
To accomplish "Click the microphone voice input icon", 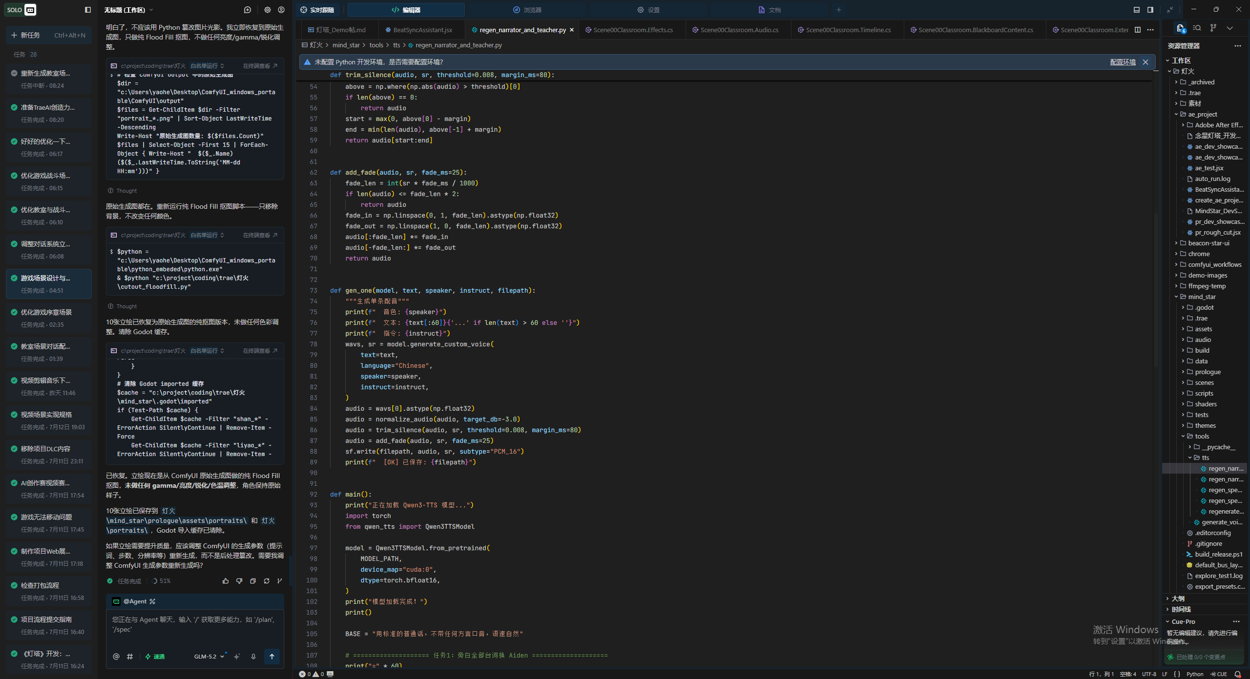I will pyautogui.click(x=253, y=657).
